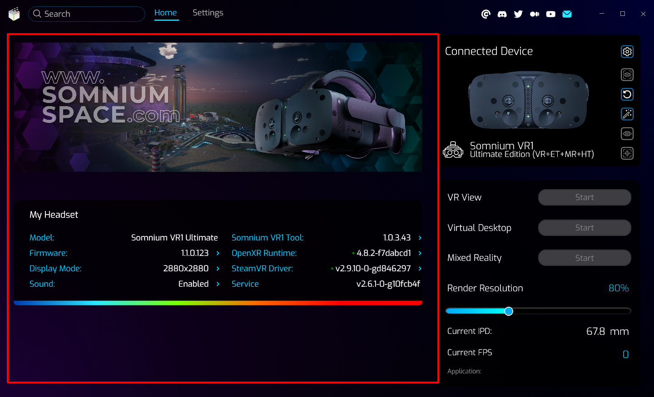The height and width of the screenshot is (397, 654).
Task: Open the device settings gear icon
Action: 627,52
